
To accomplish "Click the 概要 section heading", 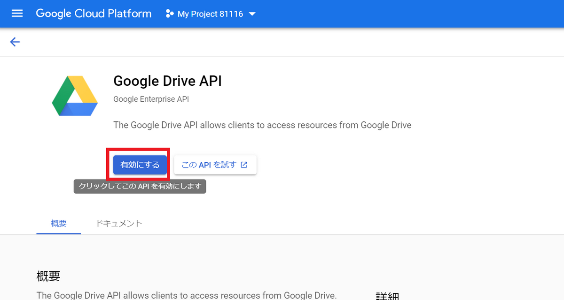I will pos(48,276).
